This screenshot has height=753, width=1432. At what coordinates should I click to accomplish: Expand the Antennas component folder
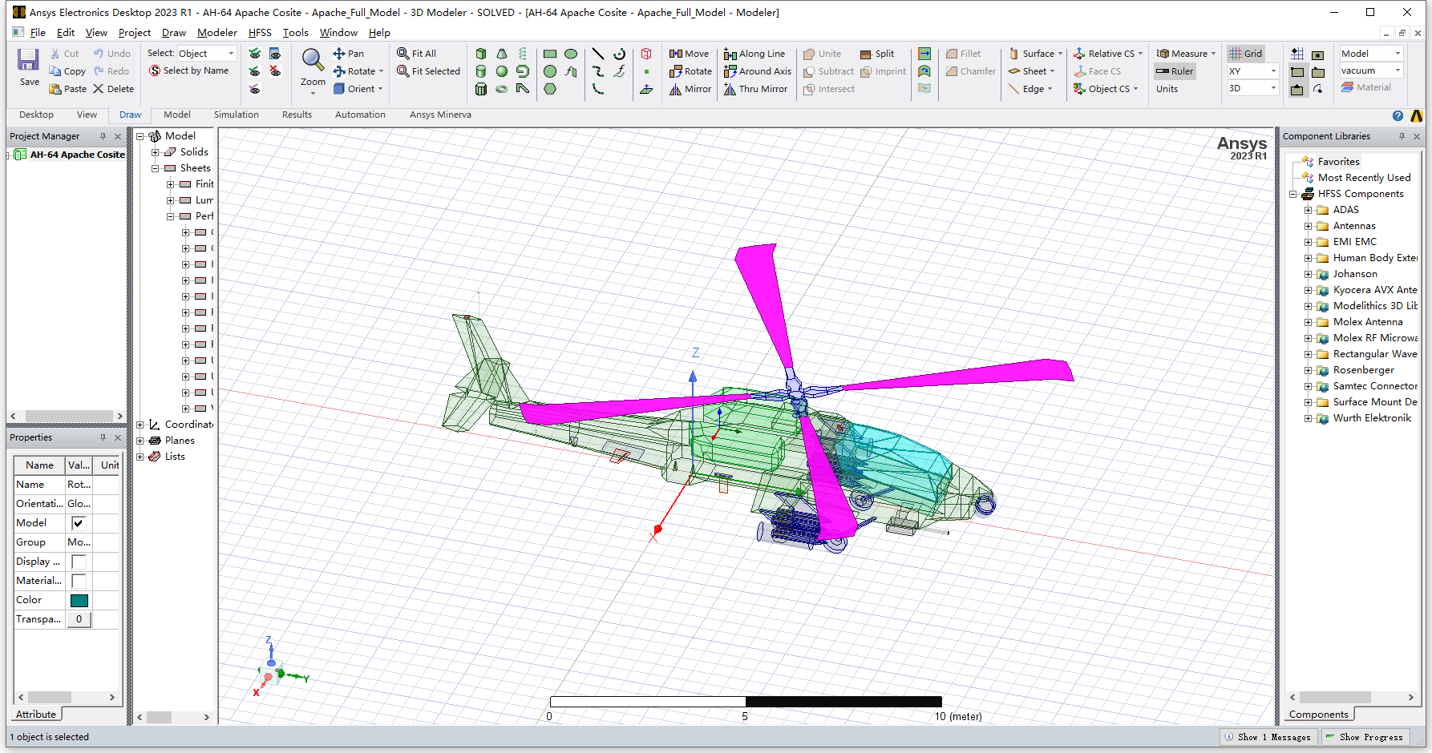pyautogui.click(x=1308, y=226)
